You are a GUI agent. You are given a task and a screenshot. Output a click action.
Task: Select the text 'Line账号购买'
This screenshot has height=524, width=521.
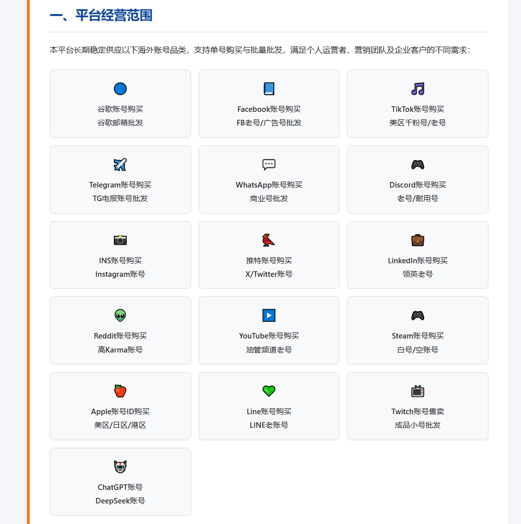269,411
